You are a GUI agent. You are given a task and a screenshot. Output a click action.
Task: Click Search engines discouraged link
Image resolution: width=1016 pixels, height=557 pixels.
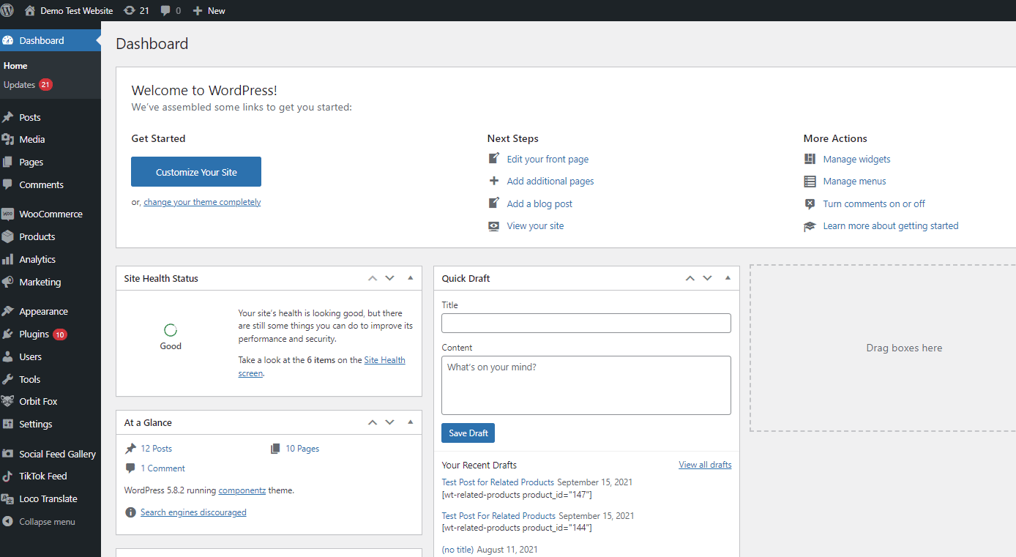tap(193, 512)
